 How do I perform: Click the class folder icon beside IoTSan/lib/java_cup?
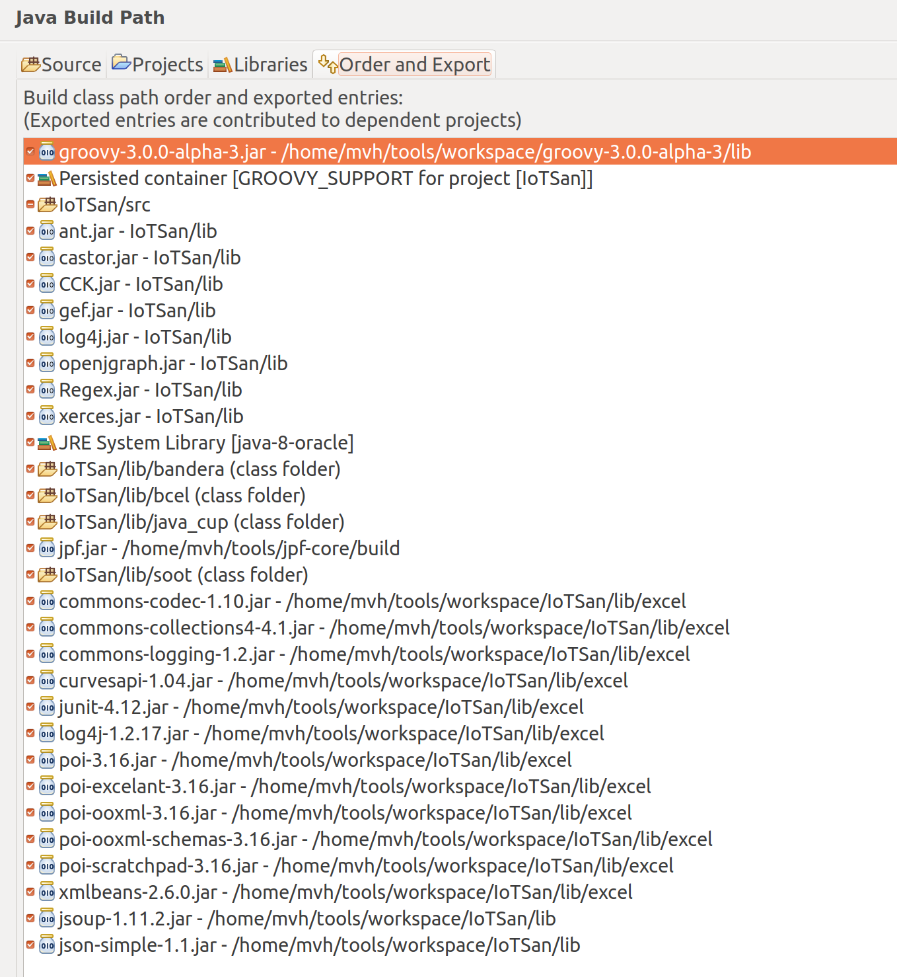click(47, 522)
